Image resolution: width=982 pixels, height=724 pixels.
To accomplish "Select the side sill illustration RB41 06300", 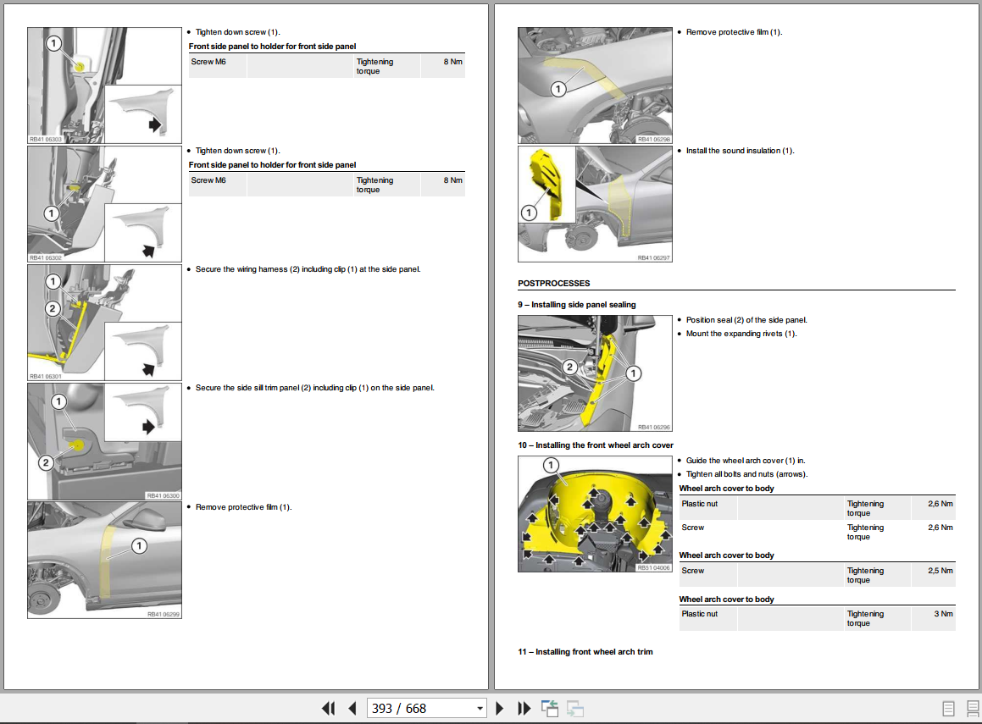I will (x=104, y=441).
